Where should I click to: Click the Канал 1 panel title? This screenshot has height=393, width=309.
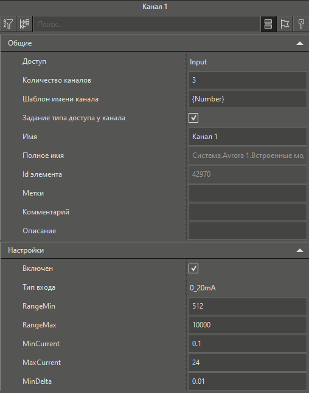coord(154,7)
